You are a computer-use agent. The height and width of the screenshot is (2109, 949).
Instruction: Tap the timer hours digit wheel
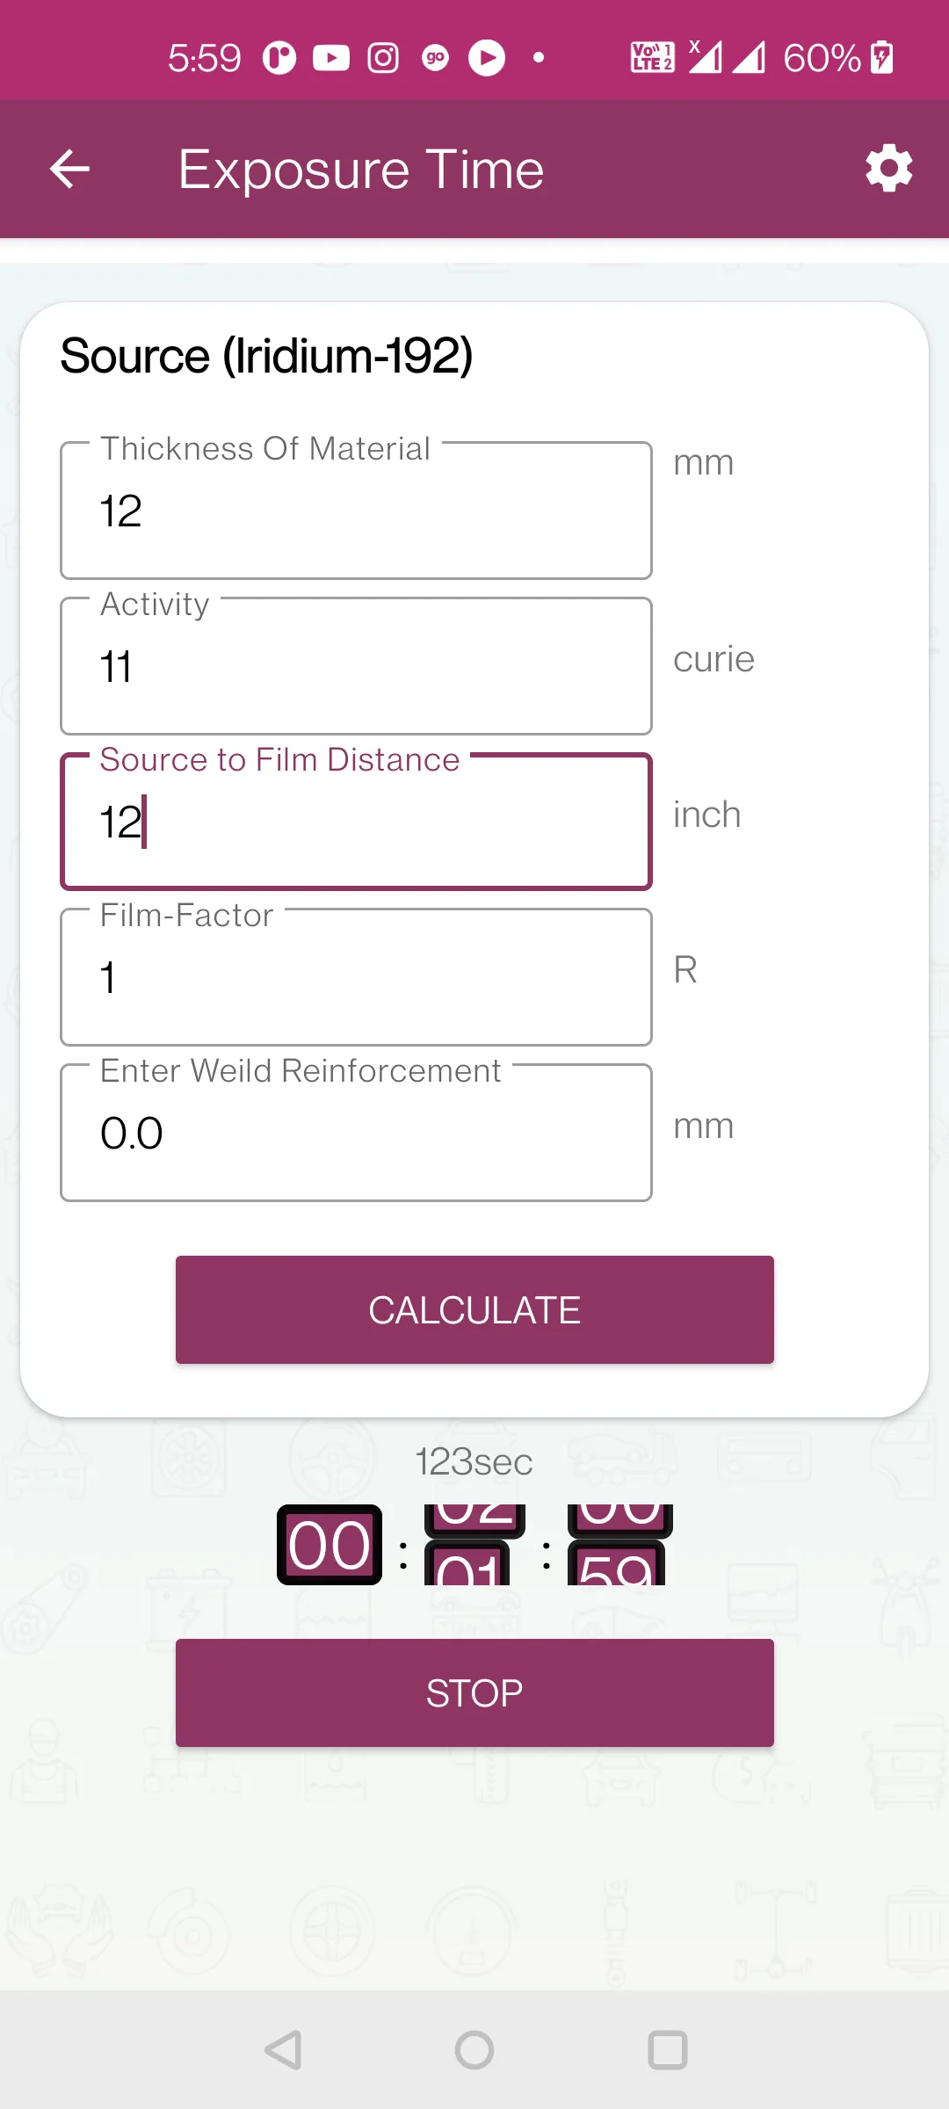[330, 1545]
